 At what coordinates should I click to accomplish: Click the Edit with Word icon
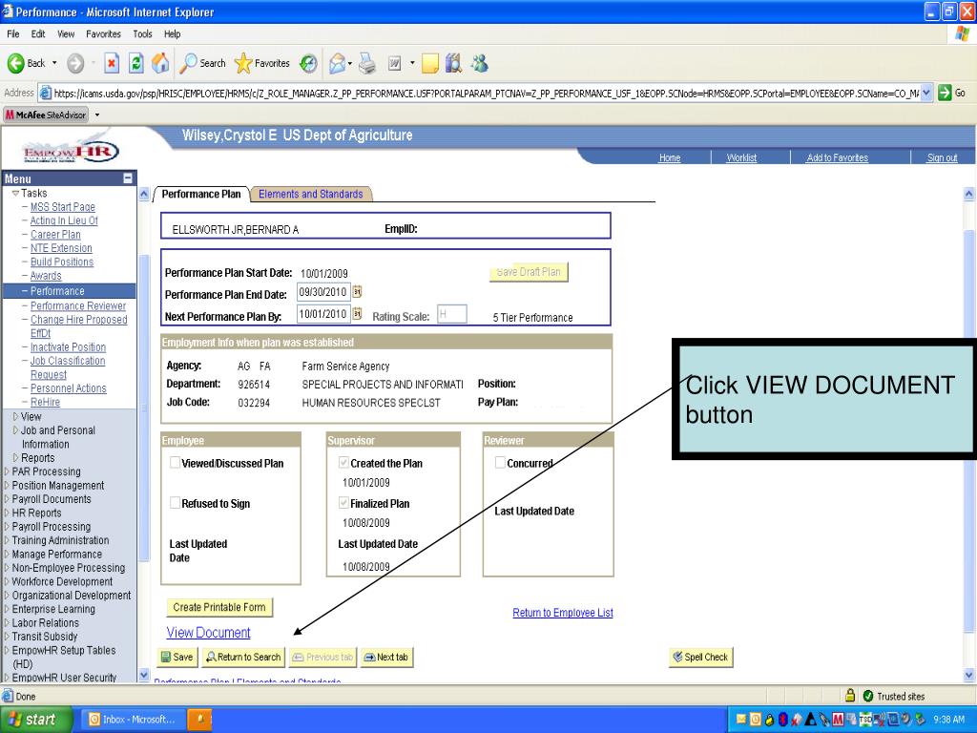tap(395, 63)
